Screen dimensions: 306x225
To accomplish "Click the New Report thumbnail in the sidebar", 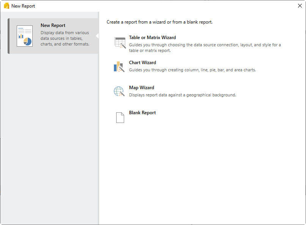I will pos(25,36).
